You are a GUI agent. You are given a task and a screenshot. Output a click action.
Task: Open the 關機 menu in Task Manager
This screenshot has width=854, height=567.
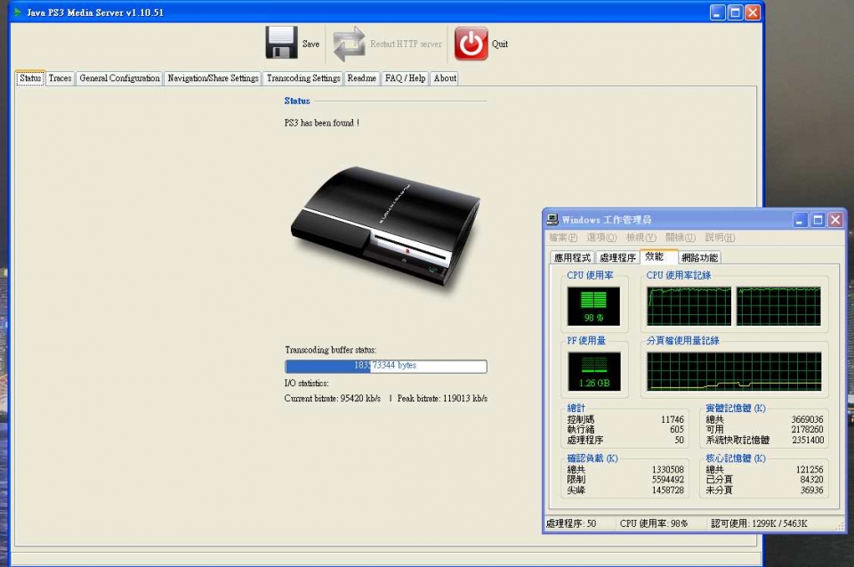click(x=681, y=238)
